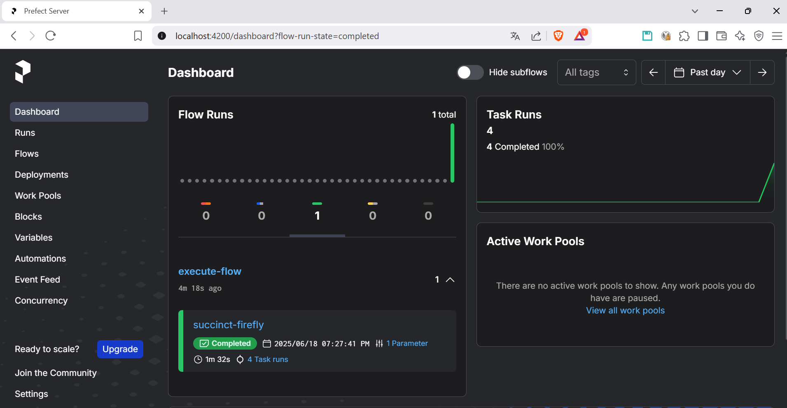
Task: Bookmark this page icon
Action: [x=138, y=36]
